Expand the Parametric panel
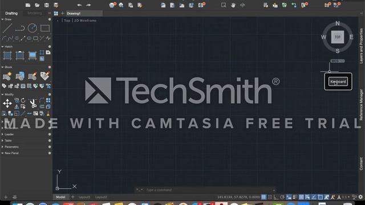Viewport: 365px width, 205px height. click(x=2, y=147)
